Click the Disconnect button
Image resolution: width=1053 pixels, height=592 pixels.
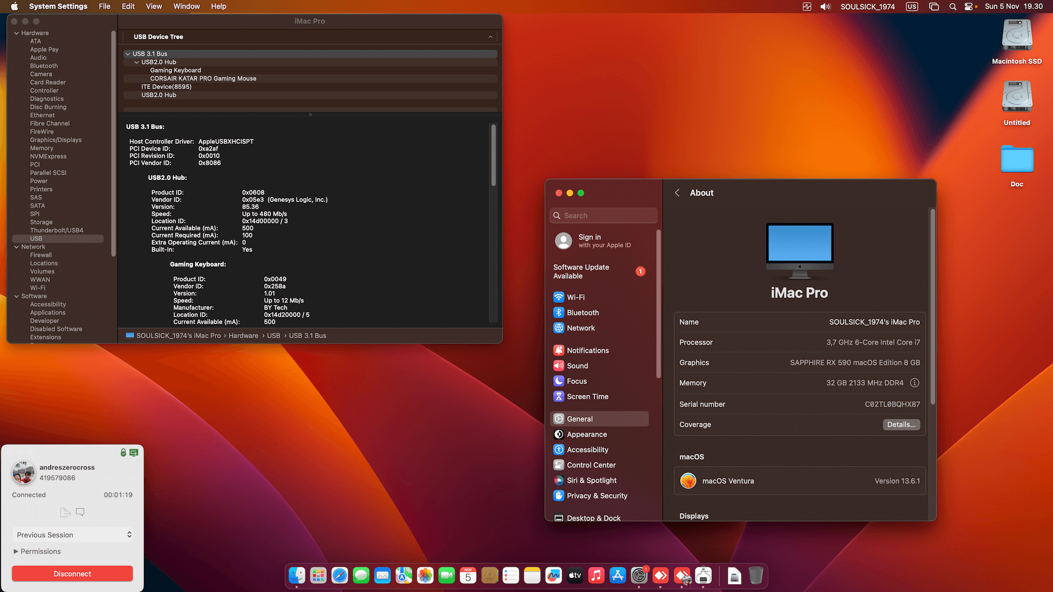[x=72, y=573]
